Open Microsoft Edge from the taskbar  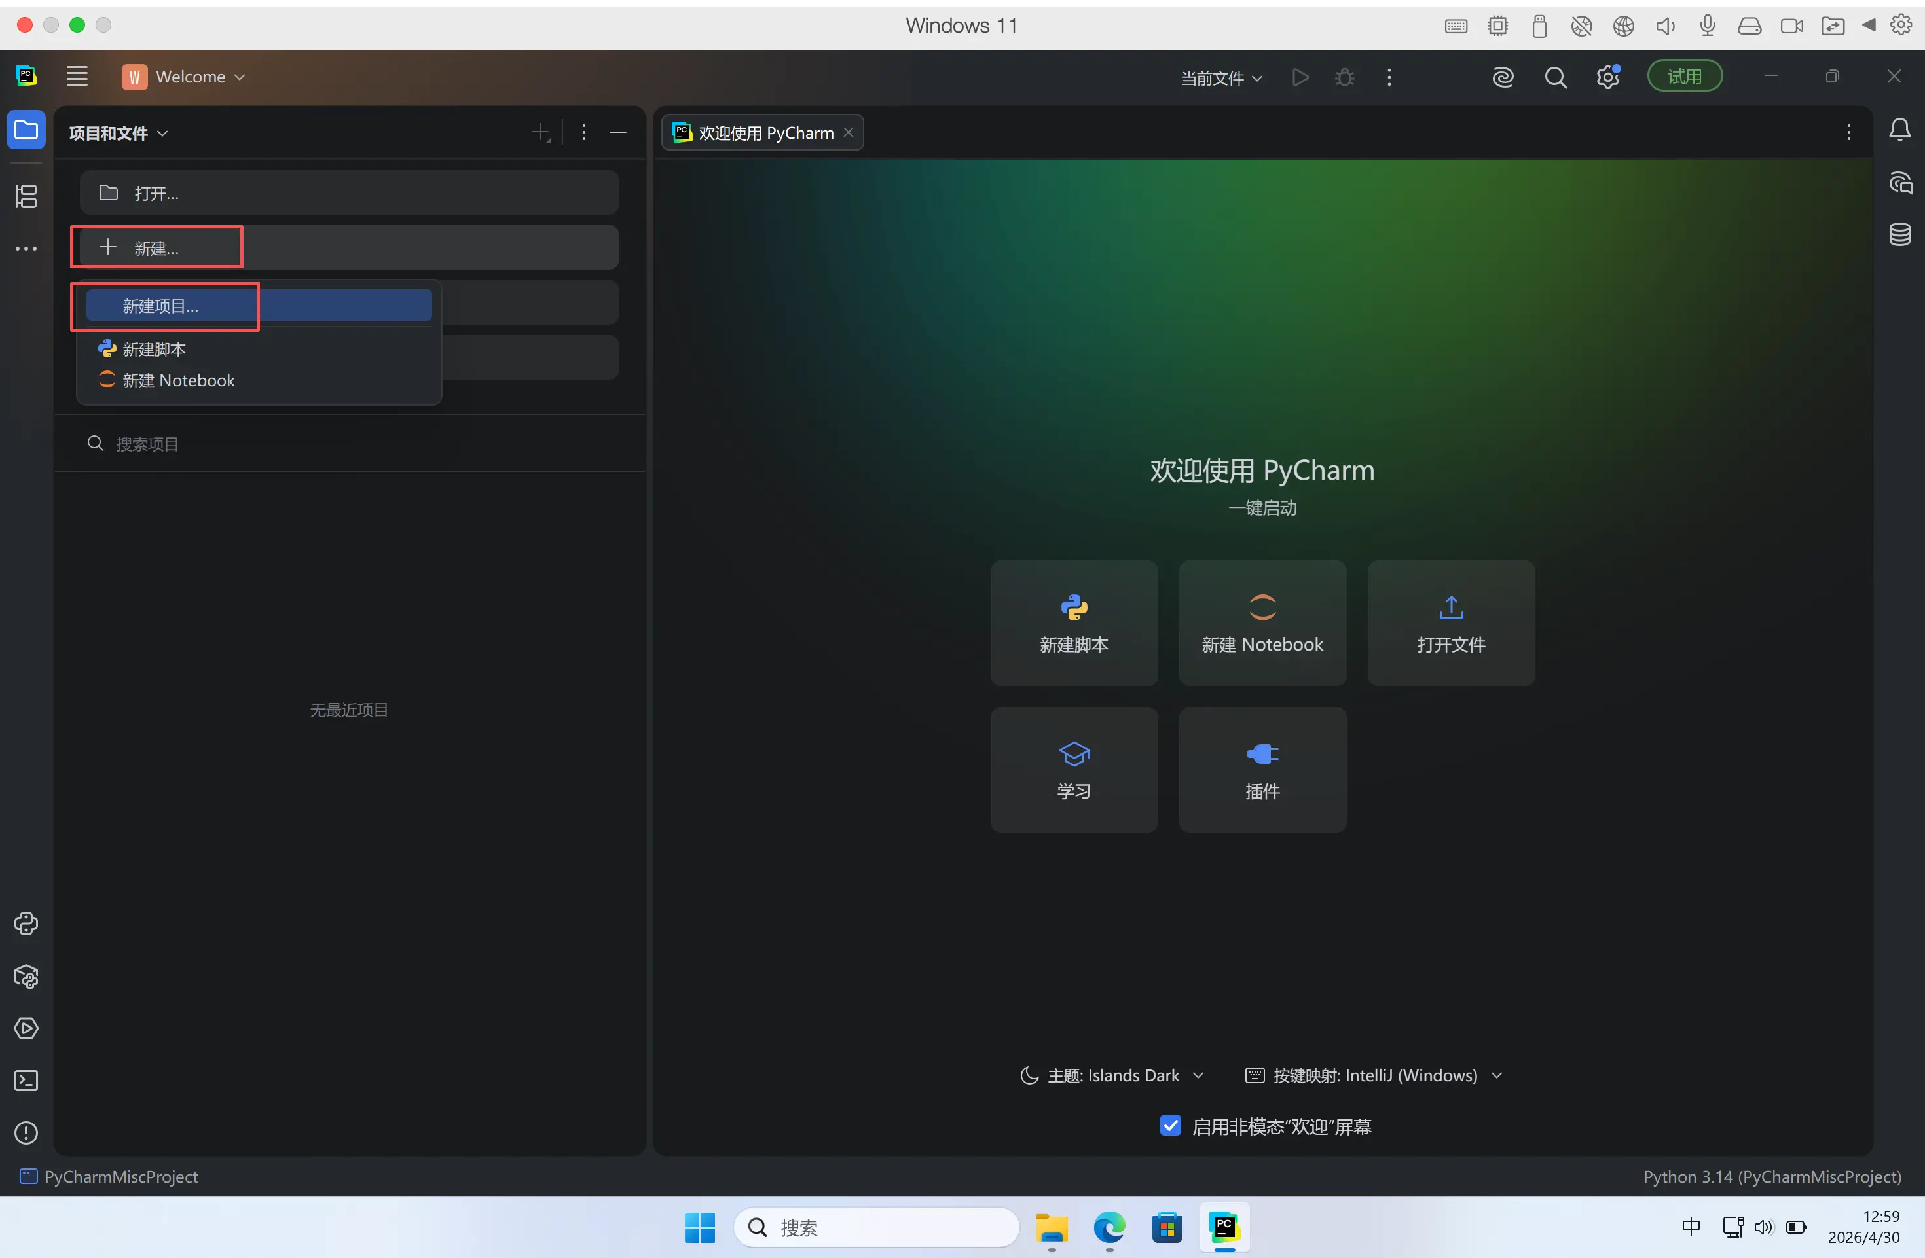pyautogui.click(x=1109, y=1228)
